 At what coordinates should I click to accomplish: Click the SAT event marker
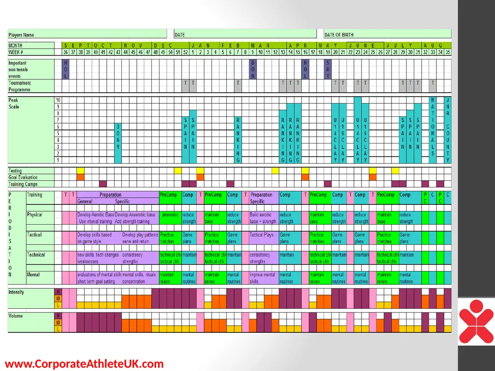pos(328,70)
